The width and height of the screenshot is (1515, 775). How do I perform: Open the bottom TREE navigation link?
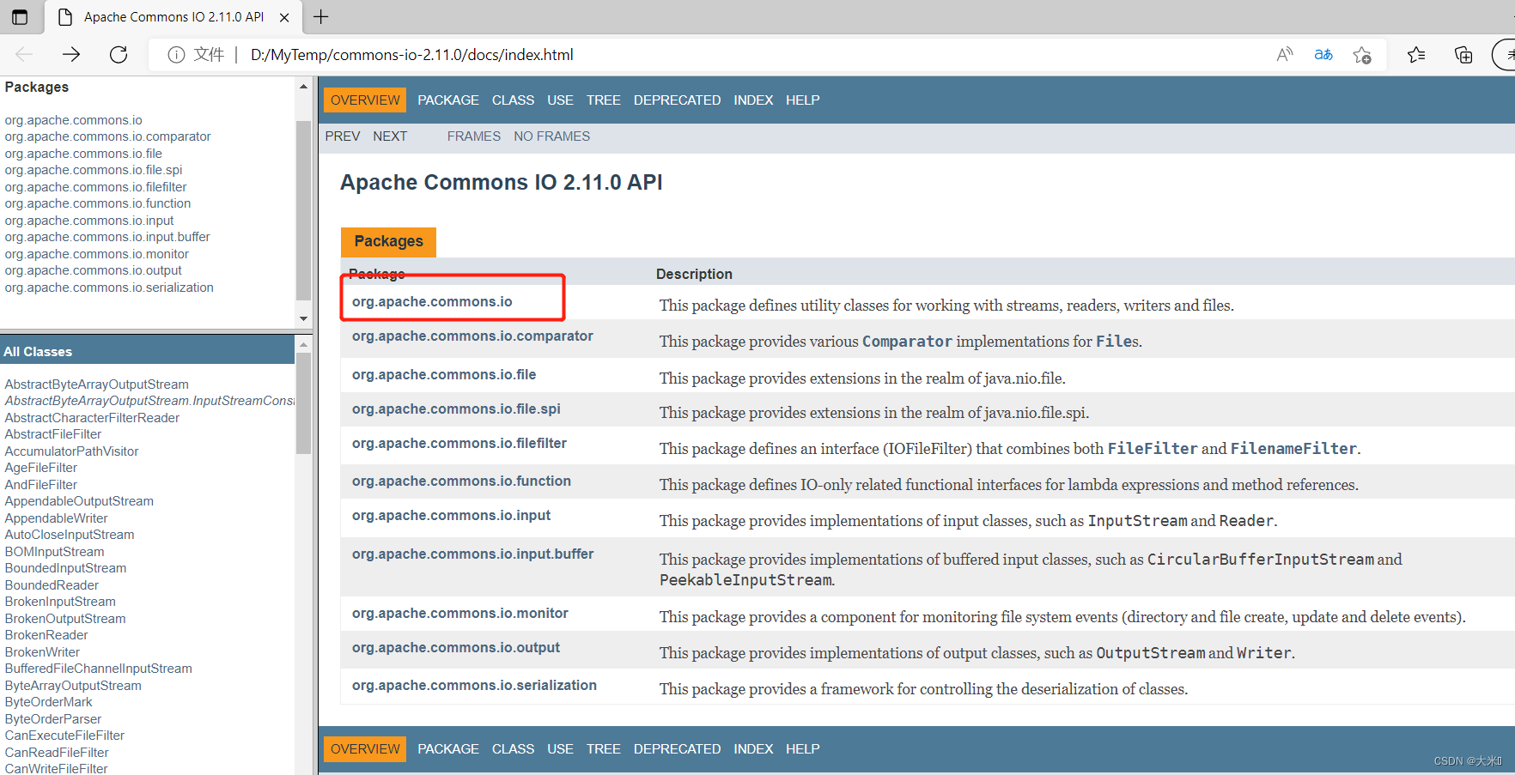604,749
